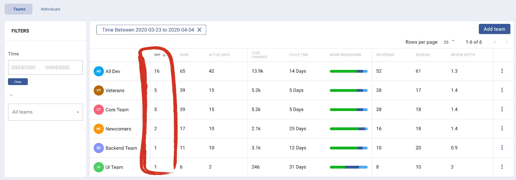This screenshot has height=180, width=516.
Task: Open the Veterans row kebab menu
Action: (502, 90)
